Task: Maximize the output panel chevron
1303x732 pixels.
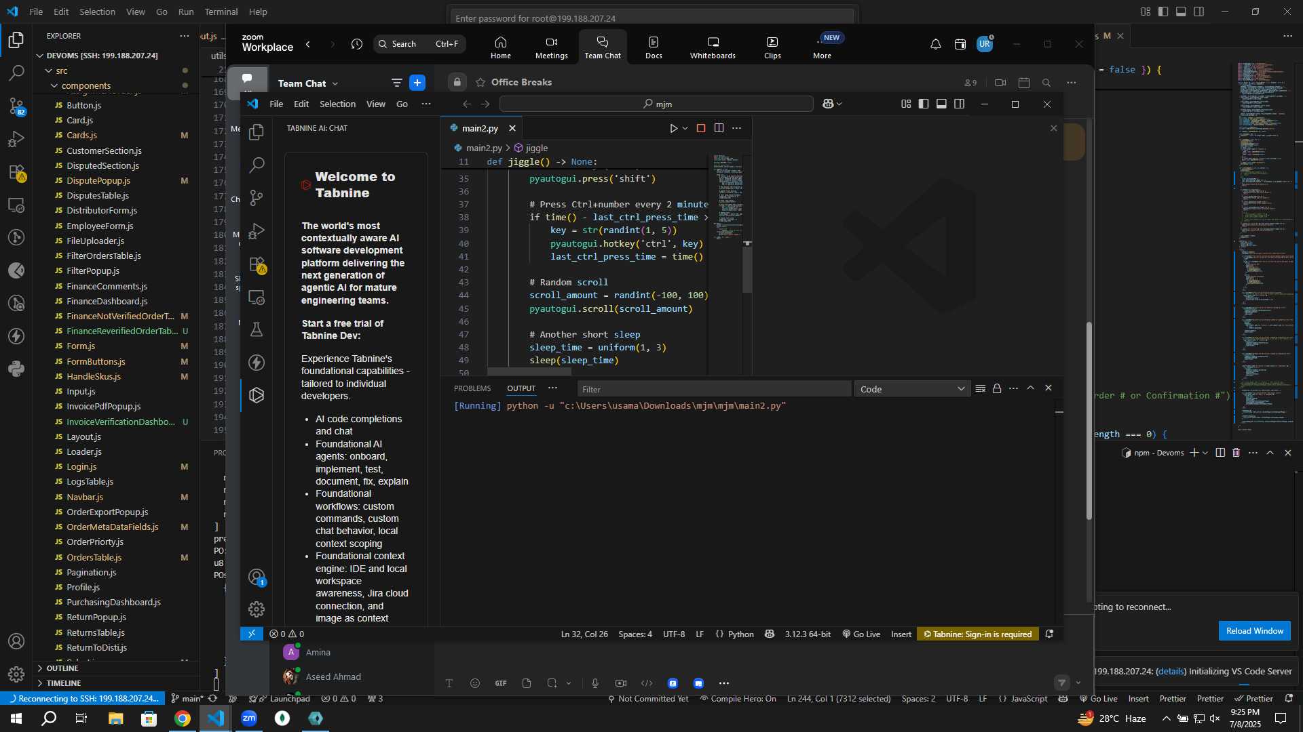Action: pyautogui.click(x=1030, y=388)
